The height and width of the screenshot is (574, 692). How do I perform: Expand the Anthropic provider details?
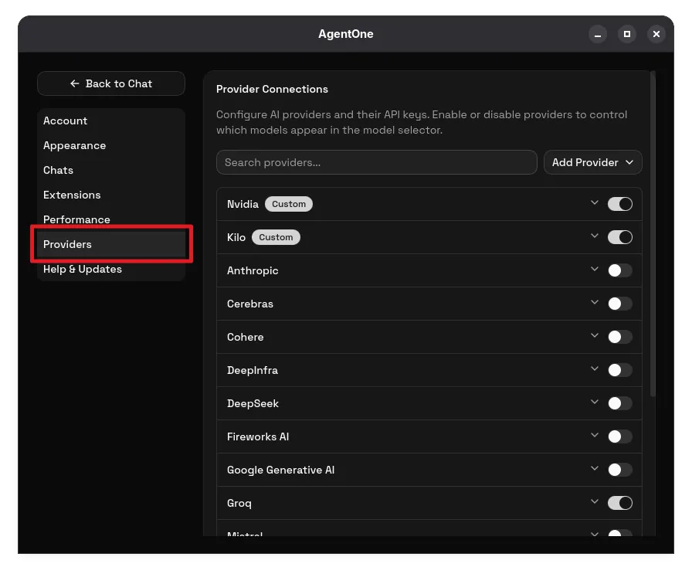[x=595, y=270]
